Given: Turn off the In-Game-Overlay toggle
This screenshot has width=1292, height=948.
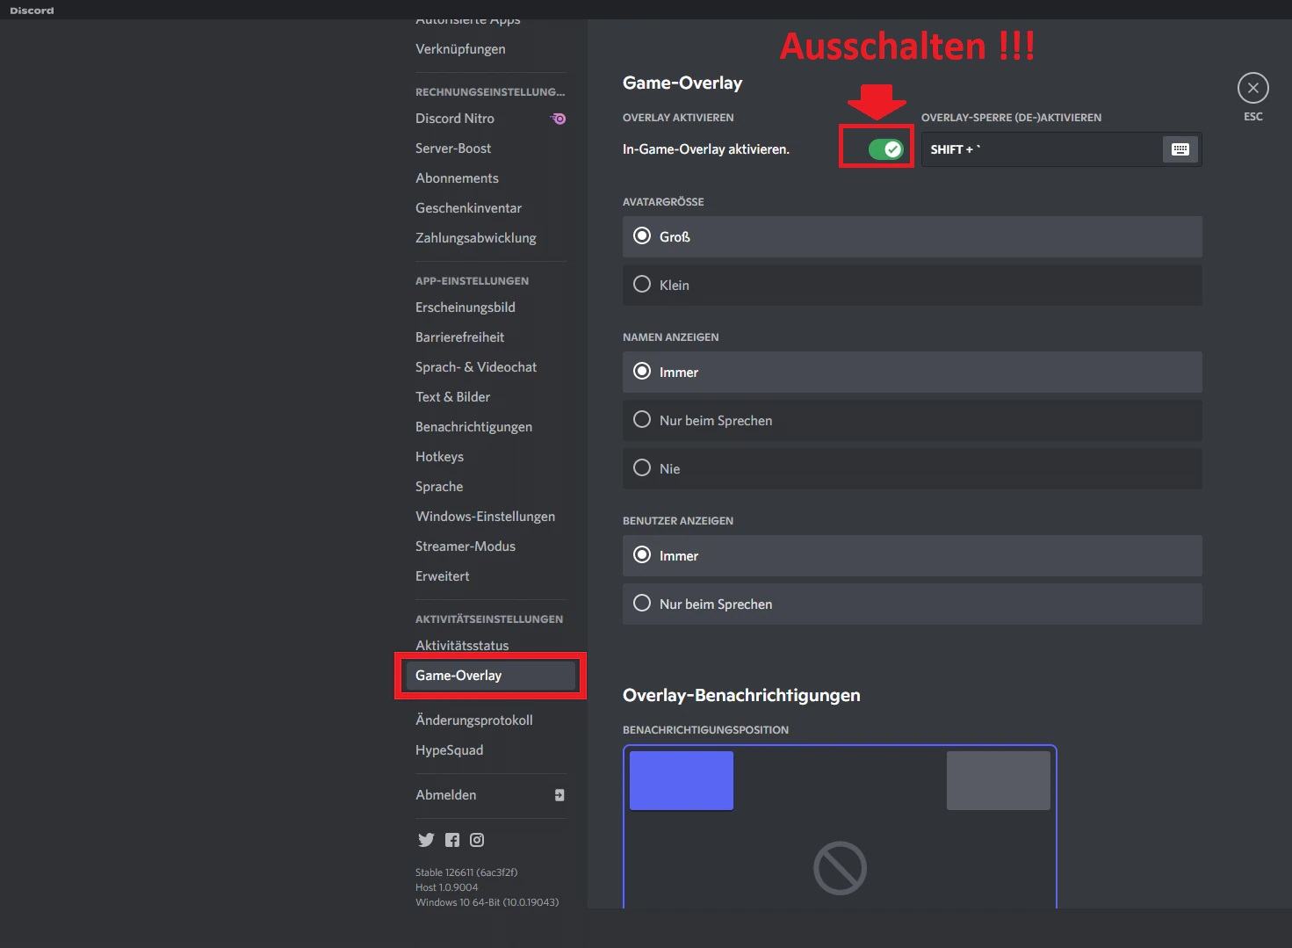Looking at the screenshot, I should [x=885, y=149].
